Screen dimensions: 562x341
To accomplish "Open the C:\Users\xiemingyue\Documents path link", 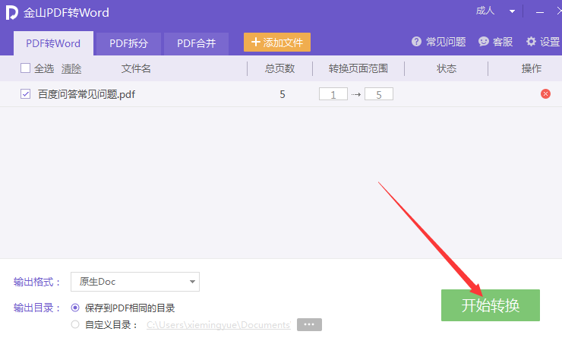I will [219, 325].
